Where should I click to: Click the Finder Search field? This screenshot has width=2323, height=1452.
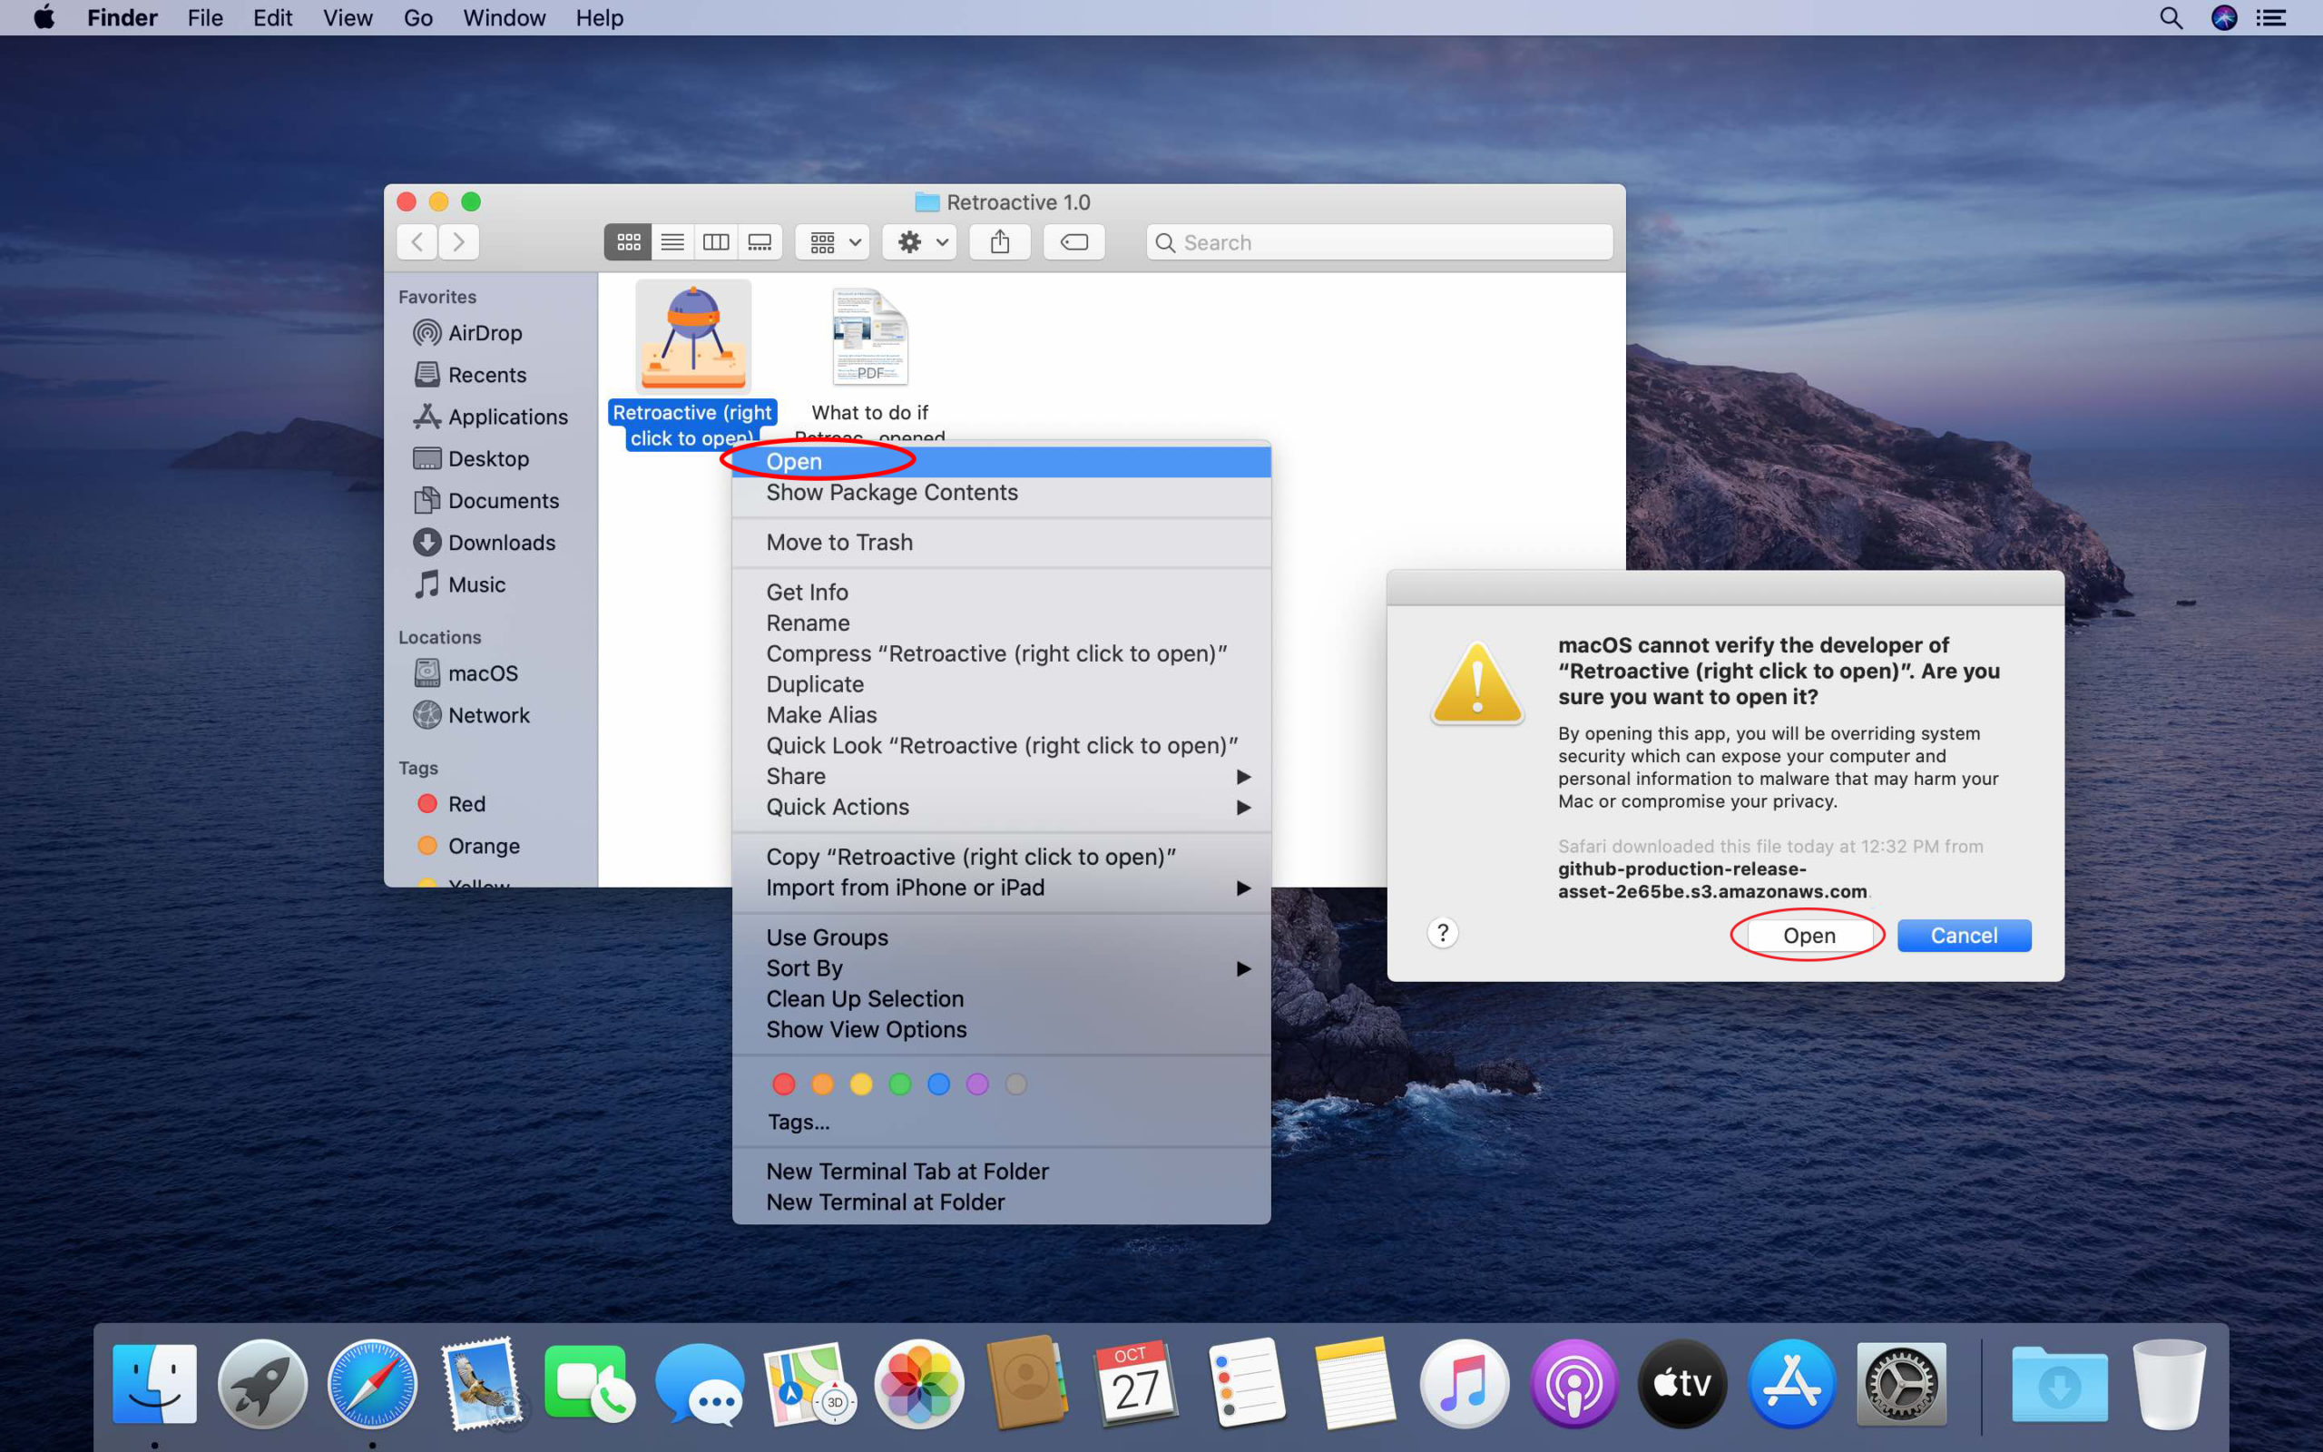click(1378, 242)
